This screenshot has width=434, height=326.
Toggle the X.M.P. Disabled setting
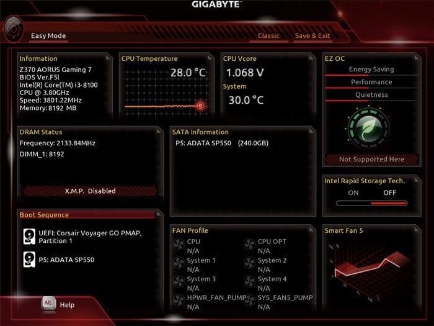point(91,191)
